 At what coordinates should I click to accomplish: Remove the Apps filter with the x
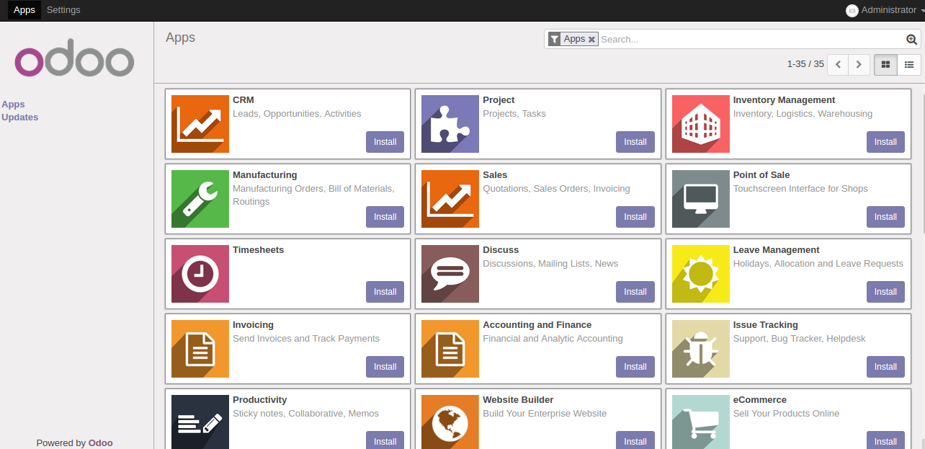[591, 40]
